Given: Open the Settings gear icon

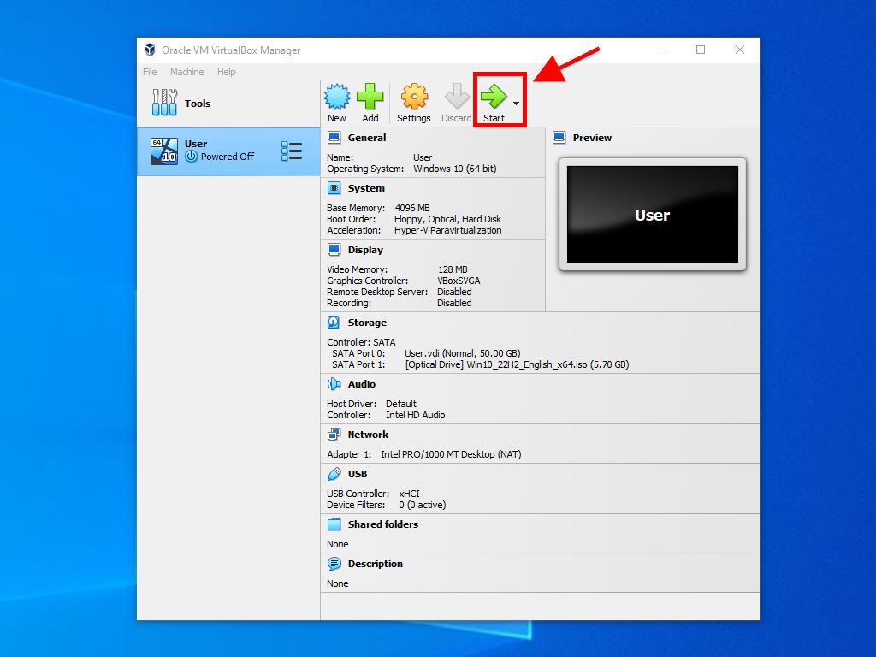Looking at the screenshot, I should tap(414, 98).
